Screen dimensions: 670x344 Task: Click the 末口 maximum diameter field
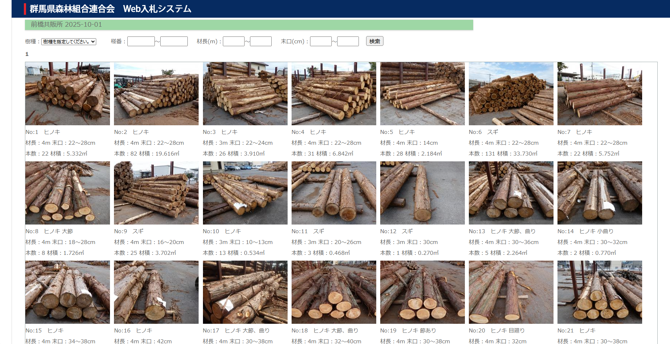pyautogui.click(x=348, y=42)
